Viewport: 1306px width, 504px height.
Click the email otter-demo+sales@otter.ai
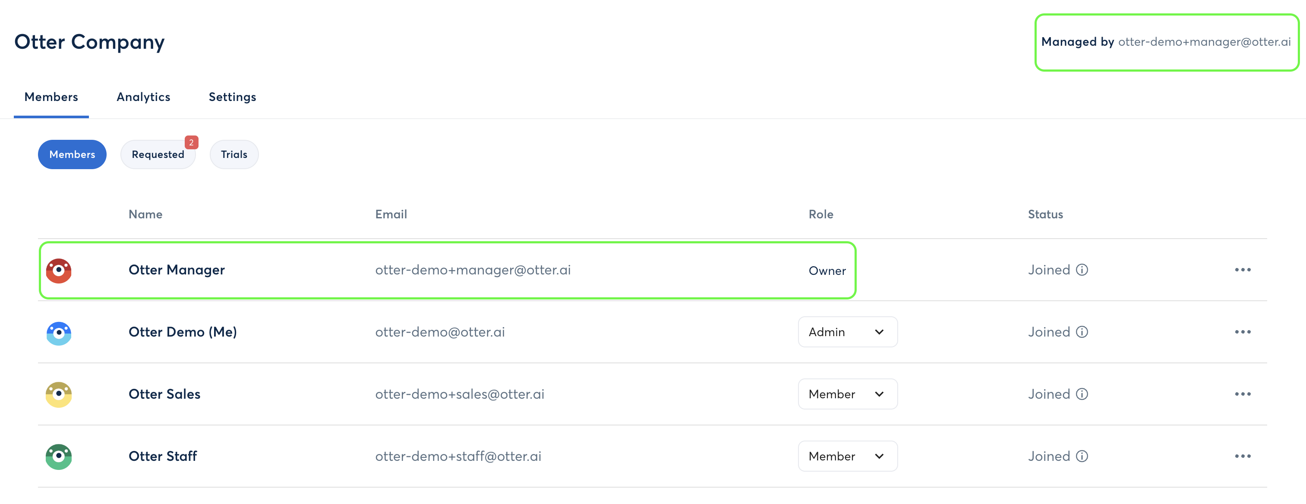tap(460, 394)
